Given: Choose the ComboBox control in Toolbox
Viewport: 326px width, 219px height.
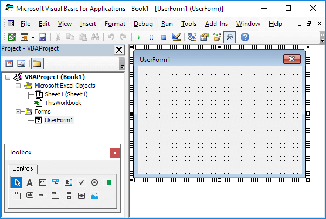Looking at the screenshot, I should point(56,182).
